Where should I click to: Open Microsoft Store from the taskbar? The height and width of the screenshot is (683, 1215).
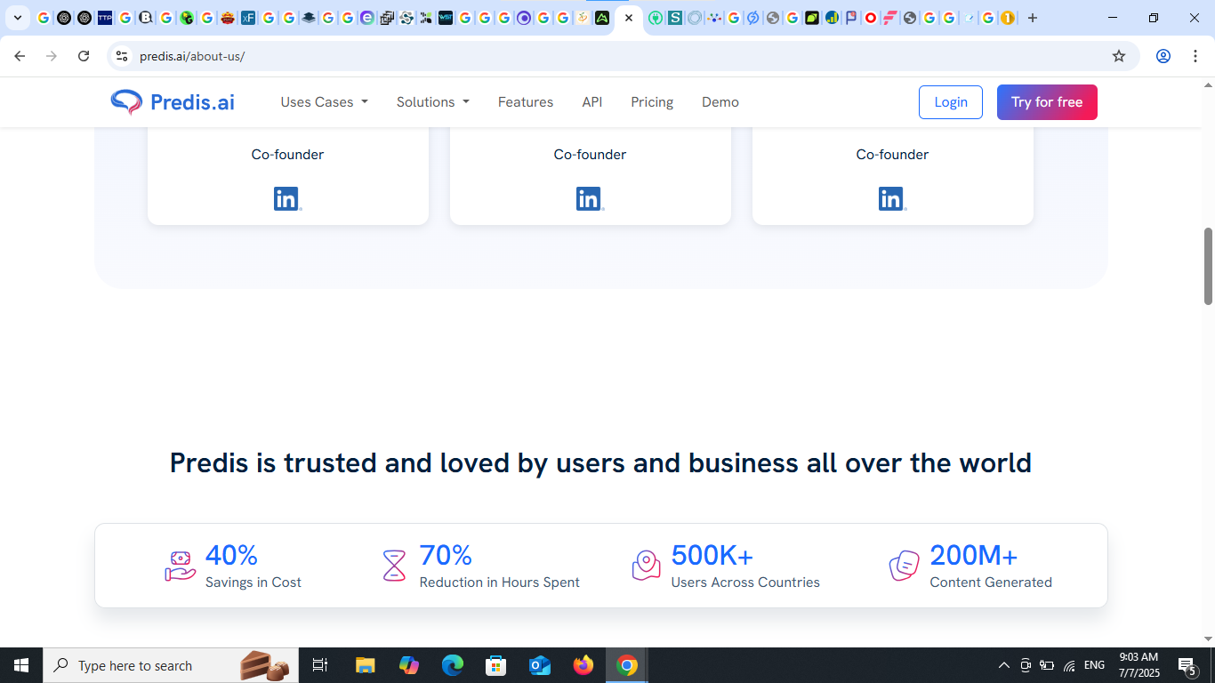click(x=496, y=665)
